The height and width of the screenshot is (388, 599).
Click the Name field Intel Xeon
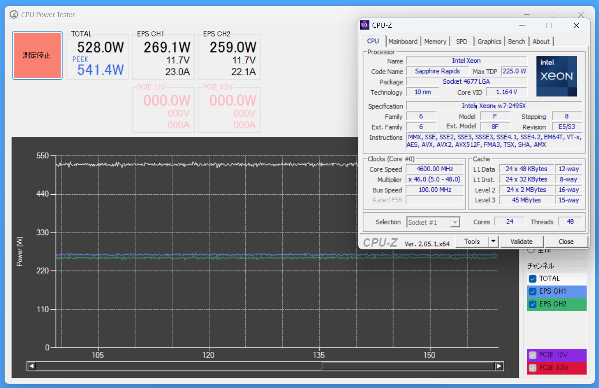coord(467,61)
